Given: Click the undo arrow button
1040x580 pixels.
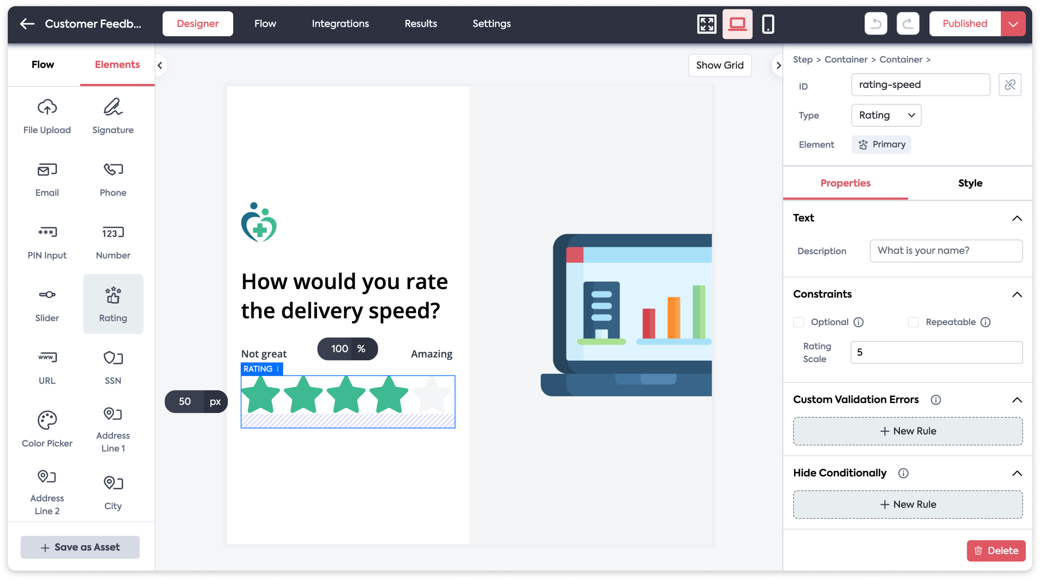Looking at the screenshot, I should tap(876, 24).
